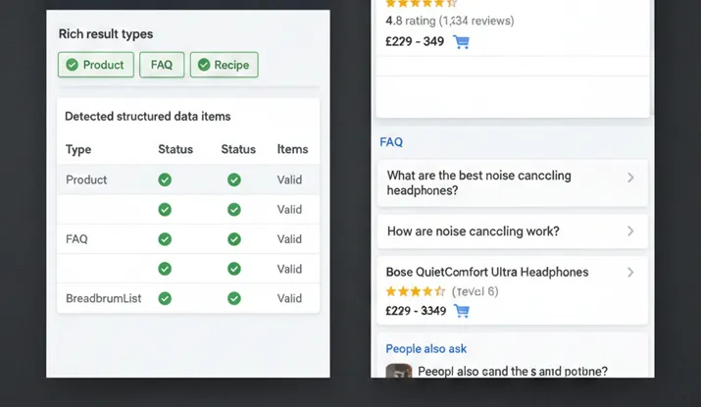Viewport: 701px width, 407px height.
Task: Click the green check icon in the Recipe chip
Action: pos(204,65)
